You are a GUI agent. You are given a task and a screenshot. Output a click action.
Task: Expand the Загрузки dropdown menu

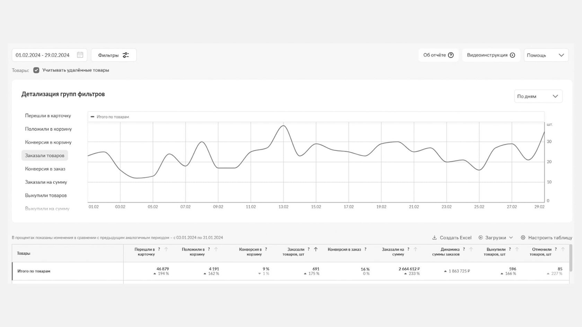point(495,238)
